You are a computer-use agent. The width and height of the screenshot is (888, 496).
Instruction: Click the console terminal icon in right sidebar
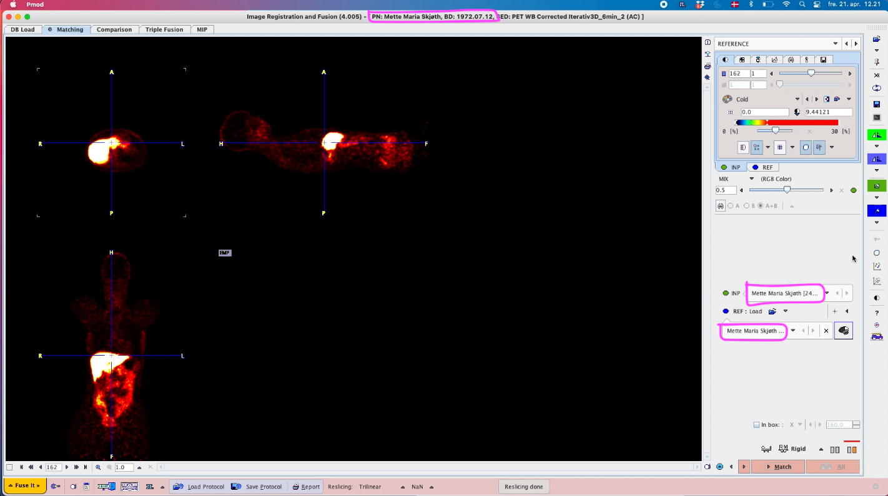[x=877, y=117]
